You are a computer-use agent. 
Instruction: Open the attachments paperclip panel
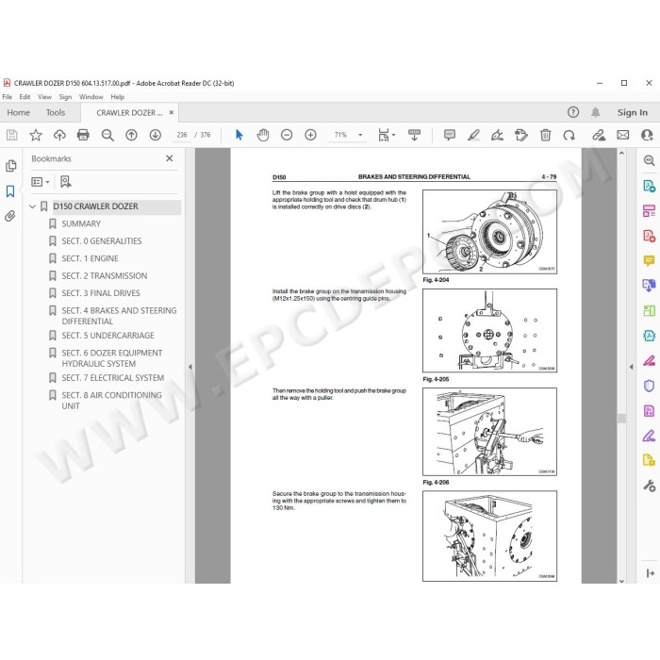10,216
